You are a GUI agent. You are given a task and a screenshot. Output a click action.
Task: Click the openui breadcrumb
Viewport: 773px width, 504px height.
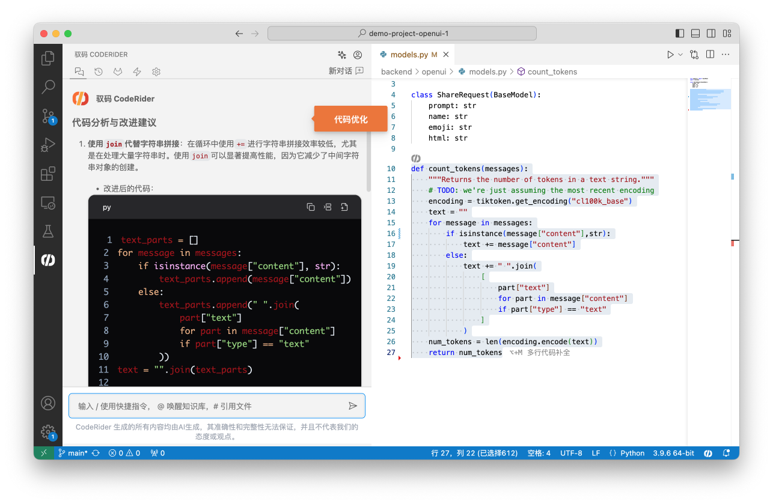coord(434,71)
